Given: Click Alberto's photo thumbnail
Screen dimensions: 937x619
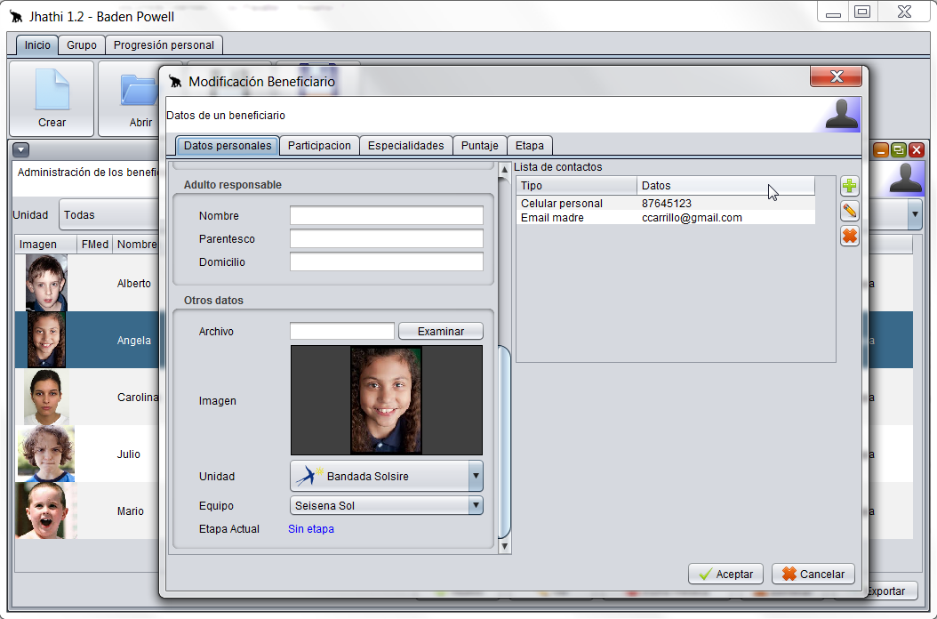Looking at the screenshot, I should point(46,283).
